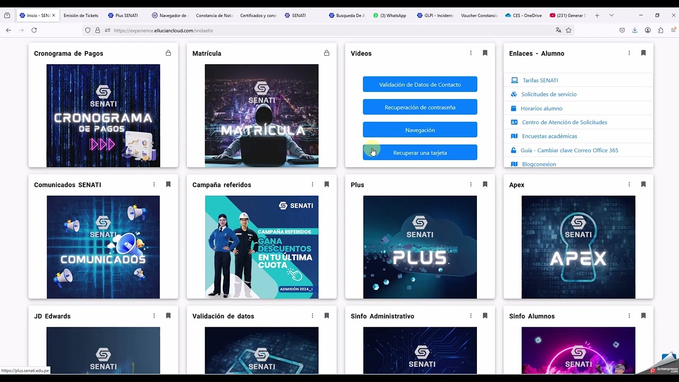This screenshot has width=679, height=382.
Task: Click the lock icon on Cronograma de Pagos
Action: click(x=168, y=53)
